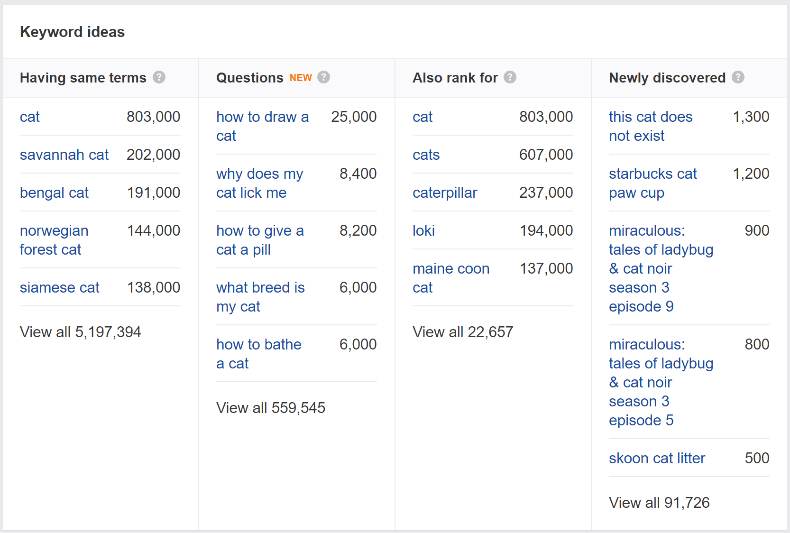
Task: View all 5,197,394 same-term keywords
Action: (x=80, y=332)
